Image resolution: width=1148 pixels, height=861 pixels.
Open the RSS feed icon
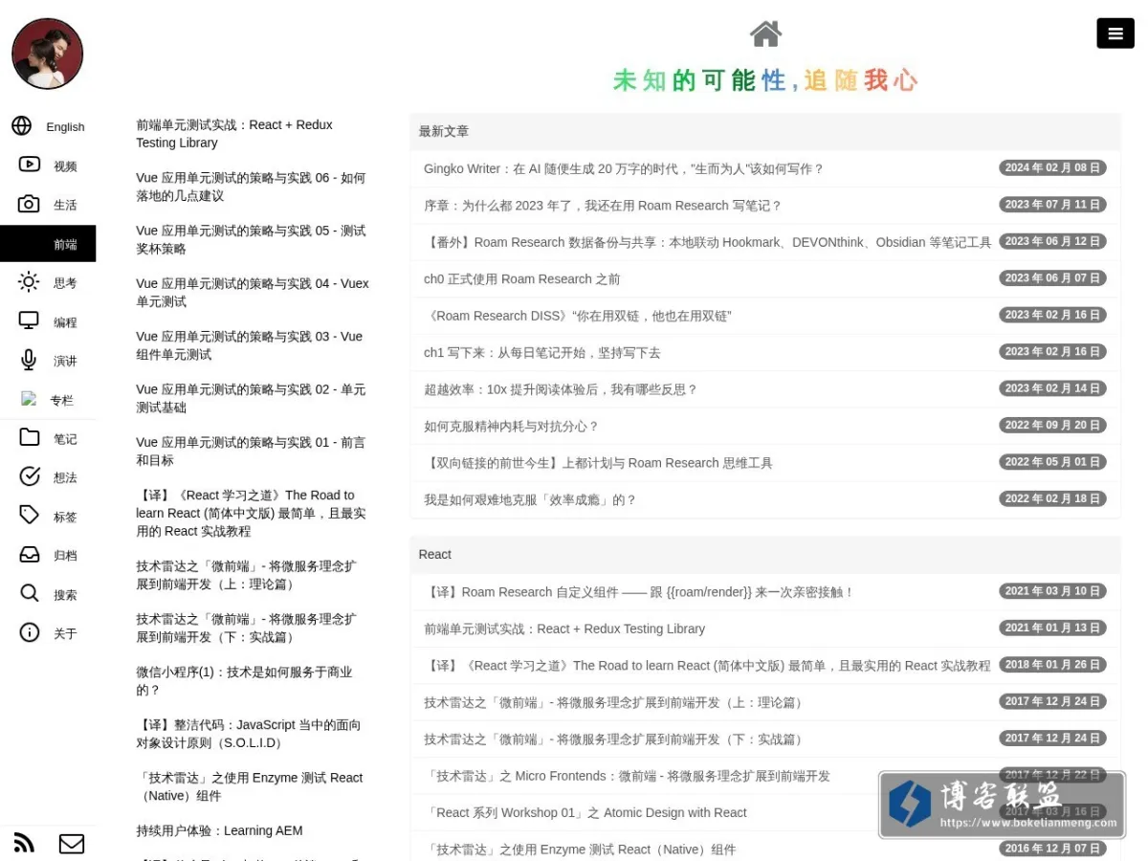(x=24, y=843)
